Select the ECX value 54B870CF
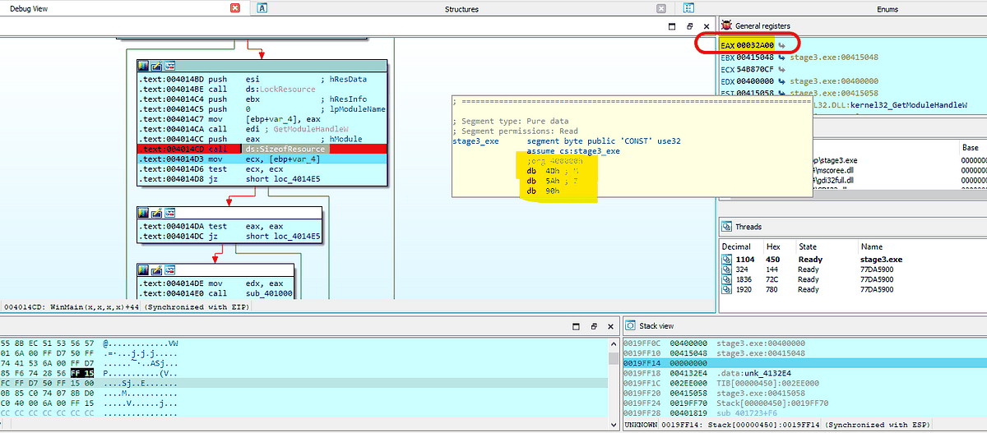Viewport: 987px width, 433px height. (x=756, y=70)
